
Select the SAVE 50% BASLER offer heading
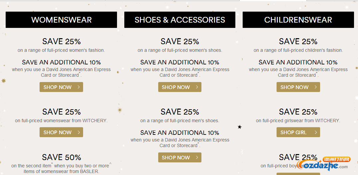(61, 157)
